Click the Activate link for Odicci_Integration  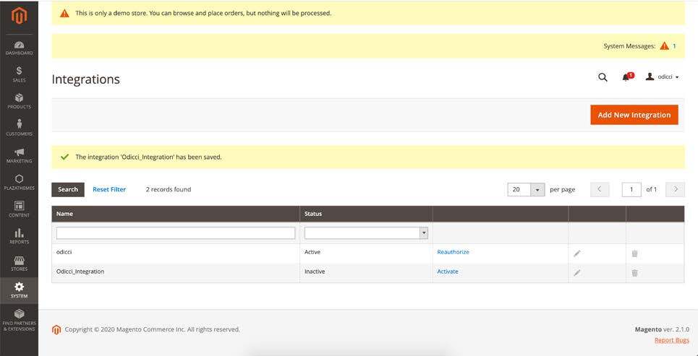coord(447,272)
